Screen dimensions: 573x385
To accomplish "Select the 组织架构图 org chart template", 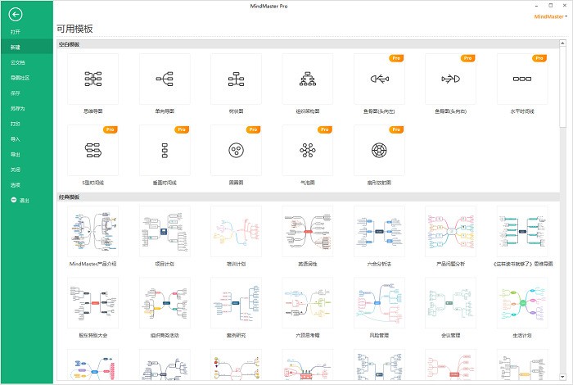I will tap(308, 79).
